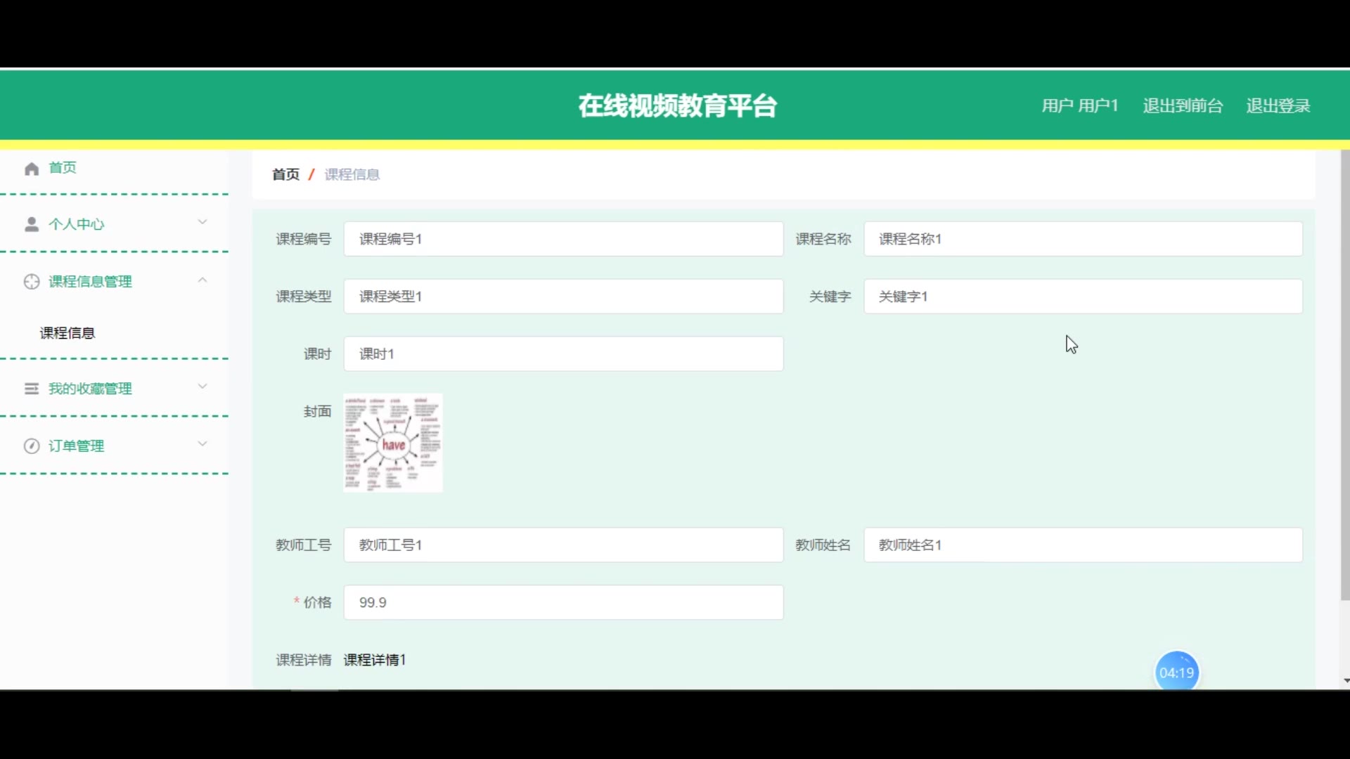Expand the 我的收藏管理 chevron
Viewport: 1350px width, 759px height.
(x=202, y=387)
